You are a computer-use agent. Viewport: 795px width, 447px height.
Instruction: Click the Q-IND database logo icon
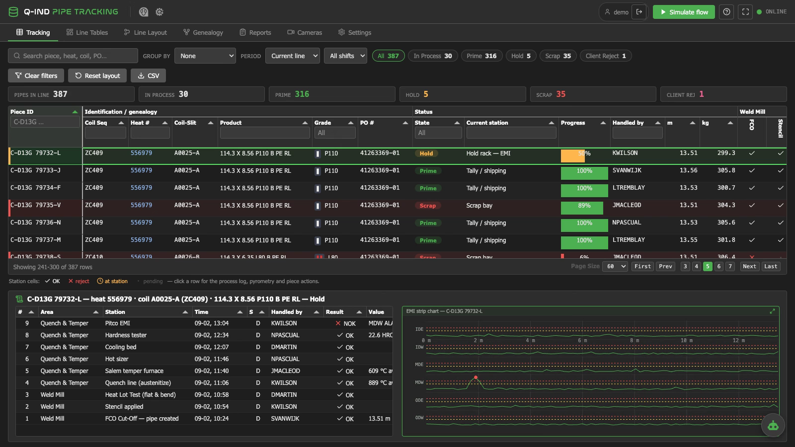[13, 12]
